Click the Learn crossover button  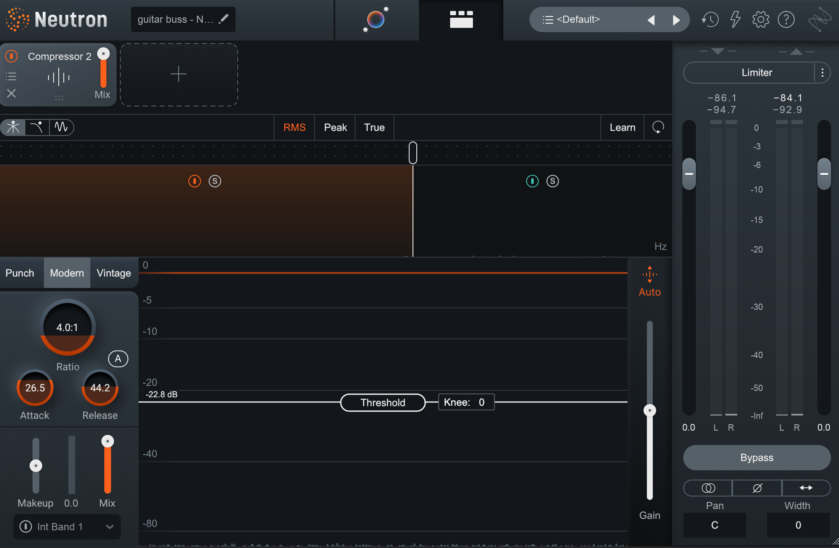click(x=622, y=128)
